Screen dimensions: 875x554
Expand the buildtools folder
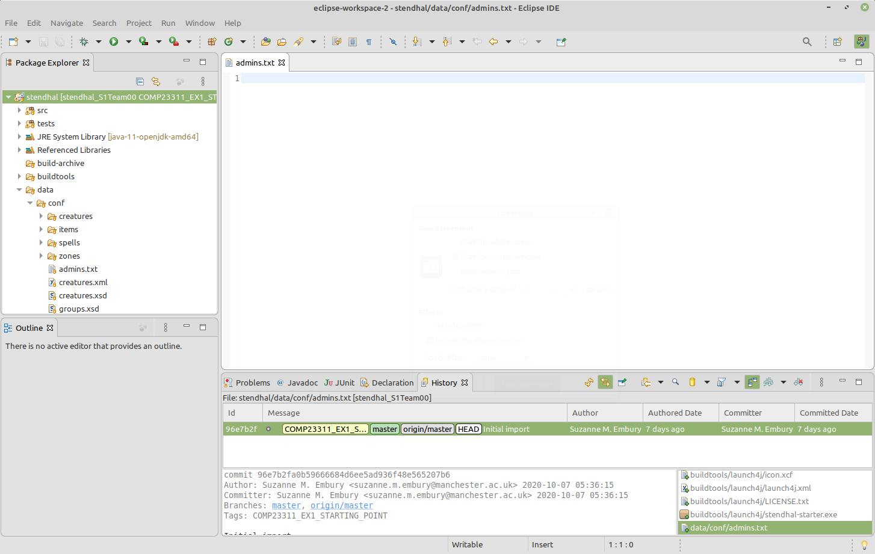point(19,176)
